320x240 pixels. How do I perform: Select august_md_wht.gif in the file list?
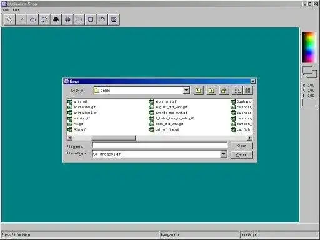click(171, 107)
